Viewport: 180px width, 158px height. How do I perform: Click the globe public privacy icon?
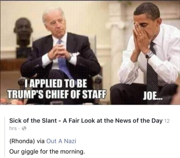[x=24, y=128]
